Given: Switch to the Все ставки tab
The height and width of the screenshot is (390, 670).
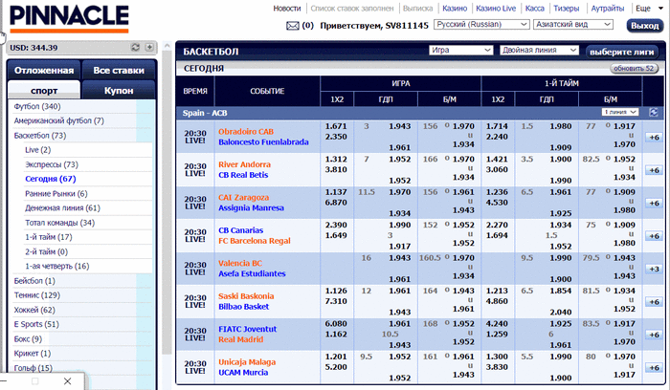Looking at the screenshot, I should pyautogui.click(x=119, y=71).
